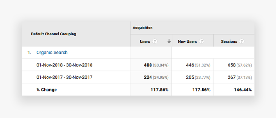Open help icon next to Users
Image resolution: width=276 pixels, height=118 pixels.
[x=155, y=41]
